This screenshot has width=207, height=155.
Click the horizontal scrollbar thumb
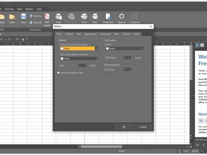pyautogui.click(x=101, y=146)
